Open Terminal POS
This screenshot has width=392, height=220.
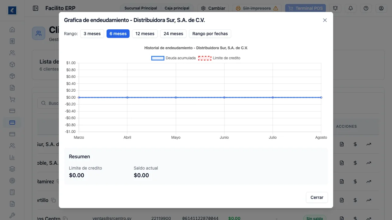(305, 8)
